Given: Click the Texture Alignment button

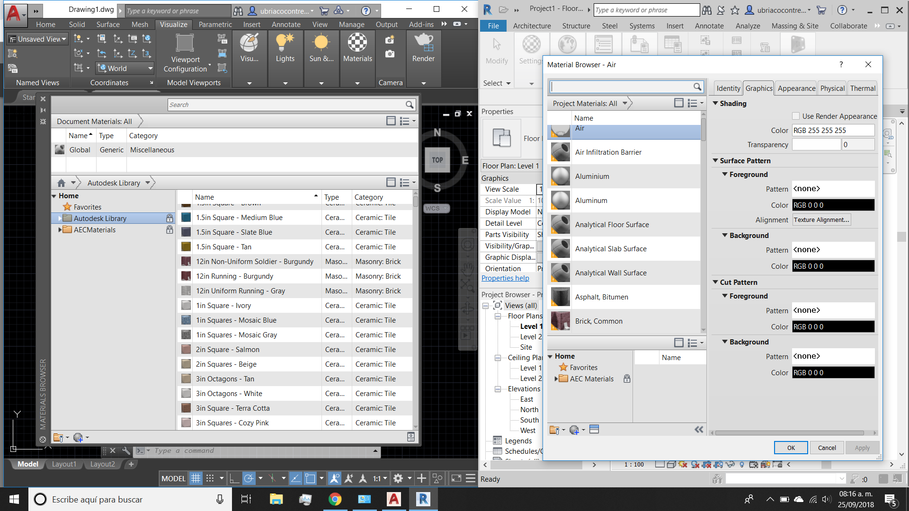Looking at the screenshot, I should coord(821,220).
